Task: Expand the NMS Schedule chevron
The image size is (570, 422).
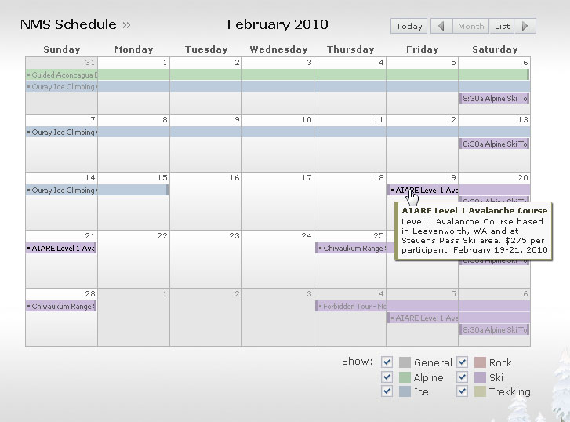Action: [127, 25]
